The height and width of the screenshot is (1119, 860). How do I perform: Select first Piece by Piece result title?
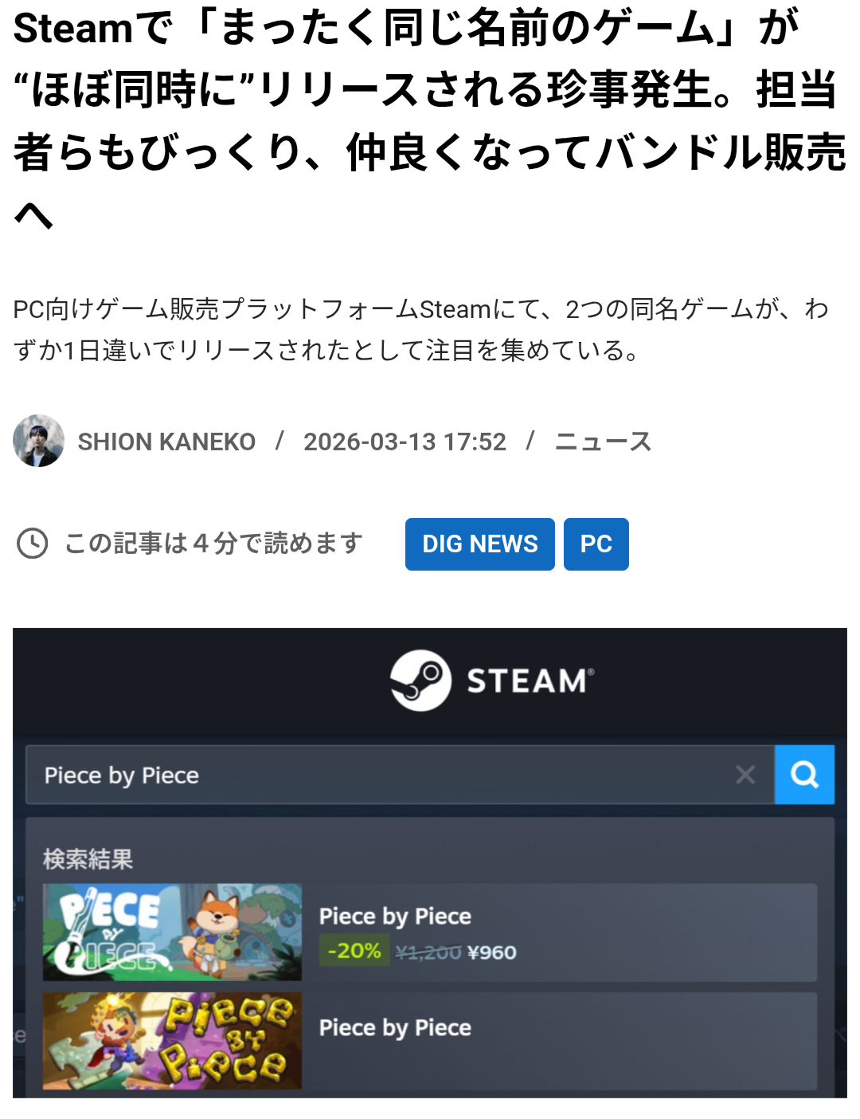click(395, 917)
